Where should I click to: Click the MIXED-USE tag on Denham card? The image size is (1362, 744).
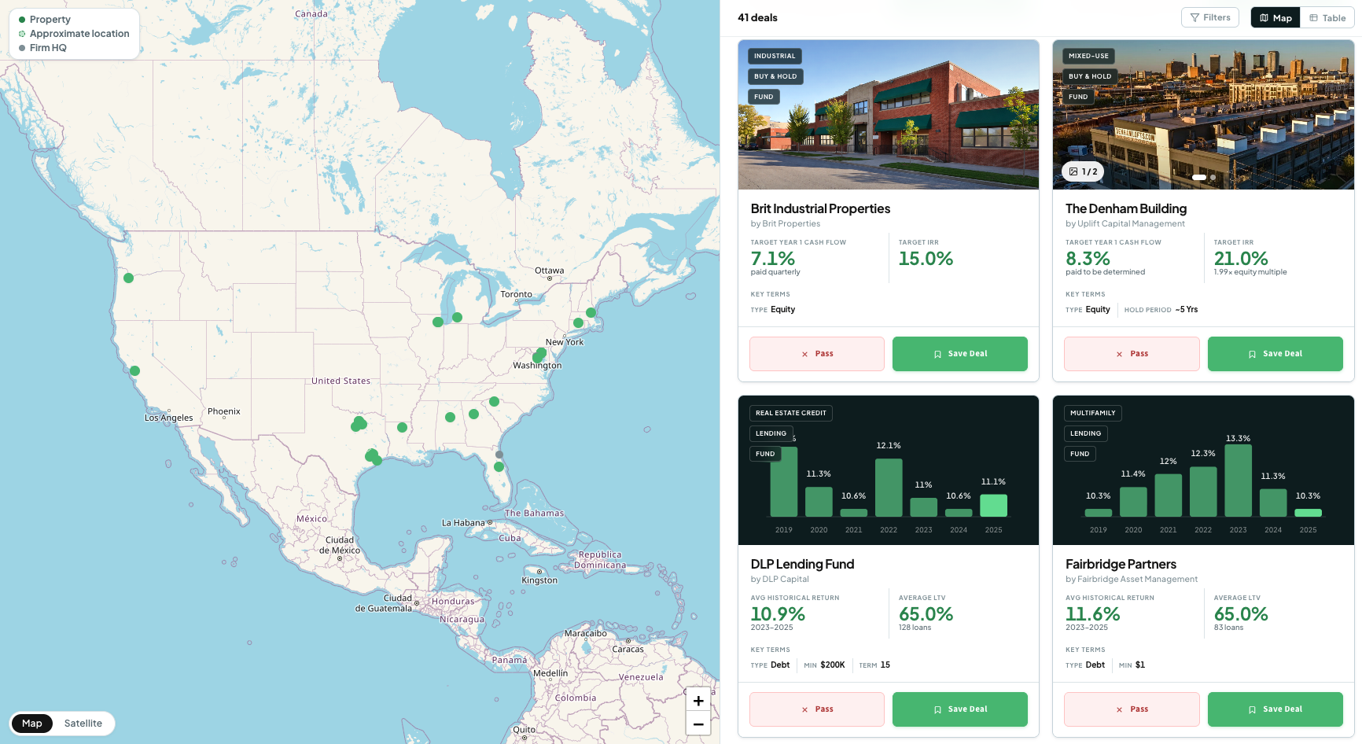point(1088,56)
